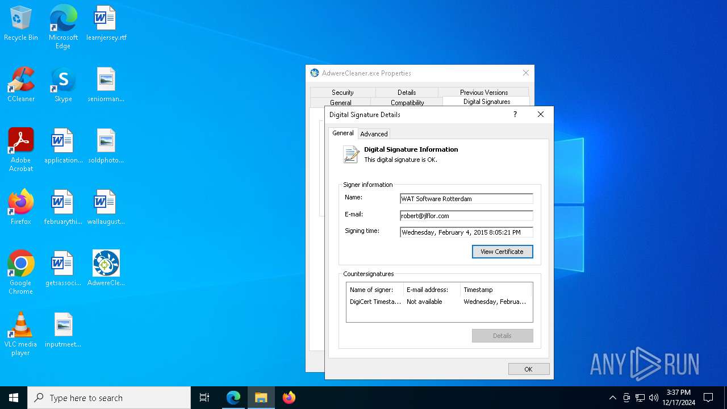
Task: Select the DigiCert Timestamp countersignature row
Action: pyautogui.click(x=439, y=302)
